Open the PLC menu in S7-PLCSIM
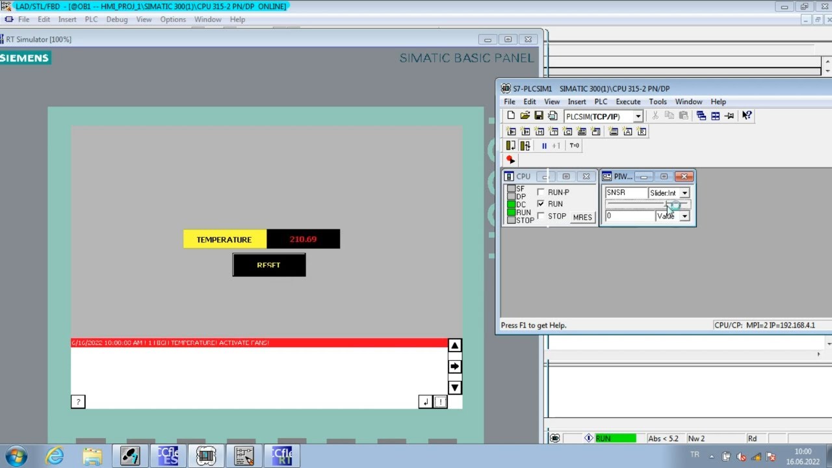This screenshot has height=468, width=832. [601, 101]
